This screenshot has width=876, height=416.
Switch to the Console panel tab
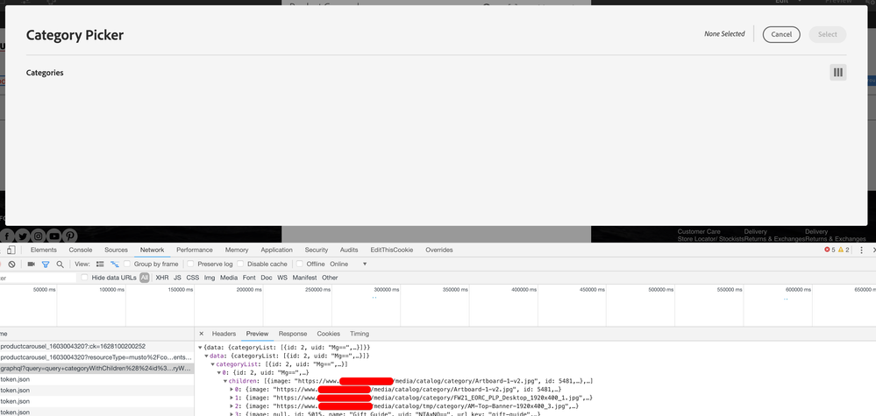point(80,250)
